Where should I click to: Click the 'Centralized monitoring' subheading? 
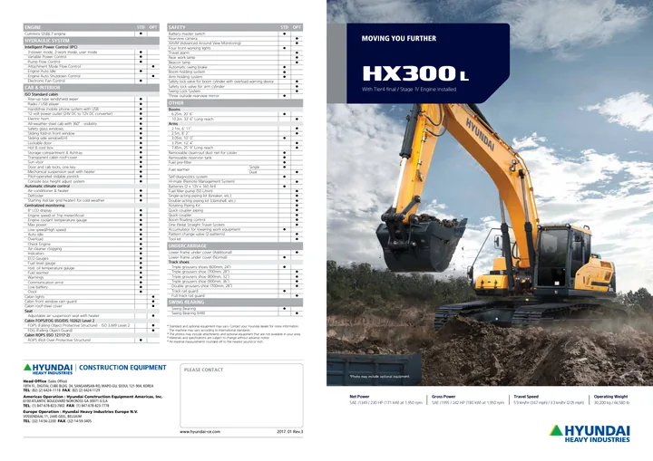pyautogui.click(x=44, y=206)
